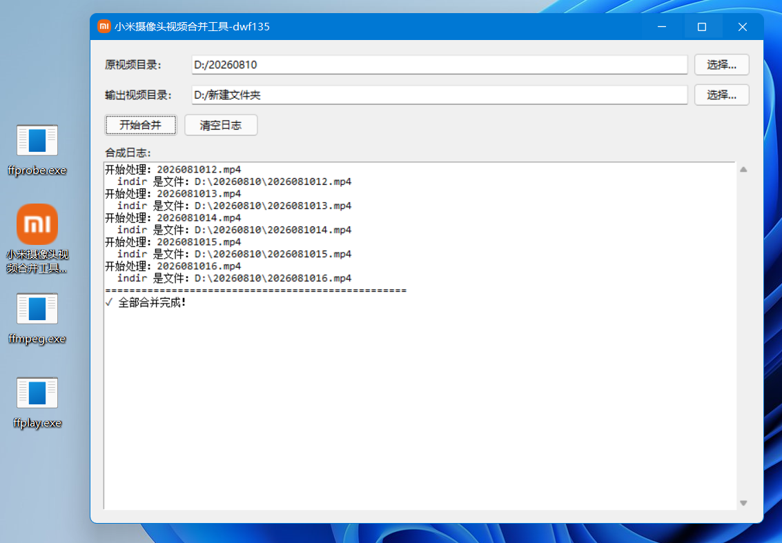
Task: Click 选择... for 输出视频目录
Action: pyautogui.click(x=721, y=95)
